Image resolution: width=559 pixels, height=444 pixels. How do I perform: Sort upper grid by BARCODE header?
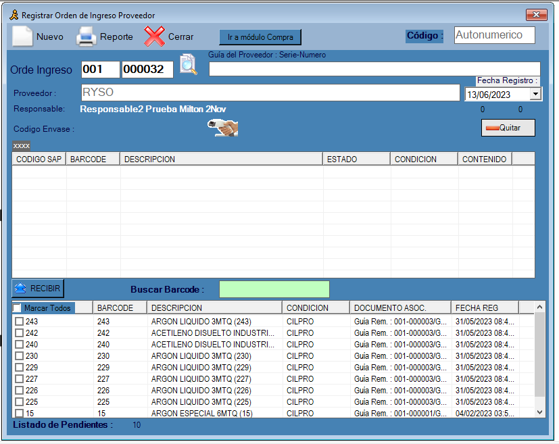(x=93, y=159)
